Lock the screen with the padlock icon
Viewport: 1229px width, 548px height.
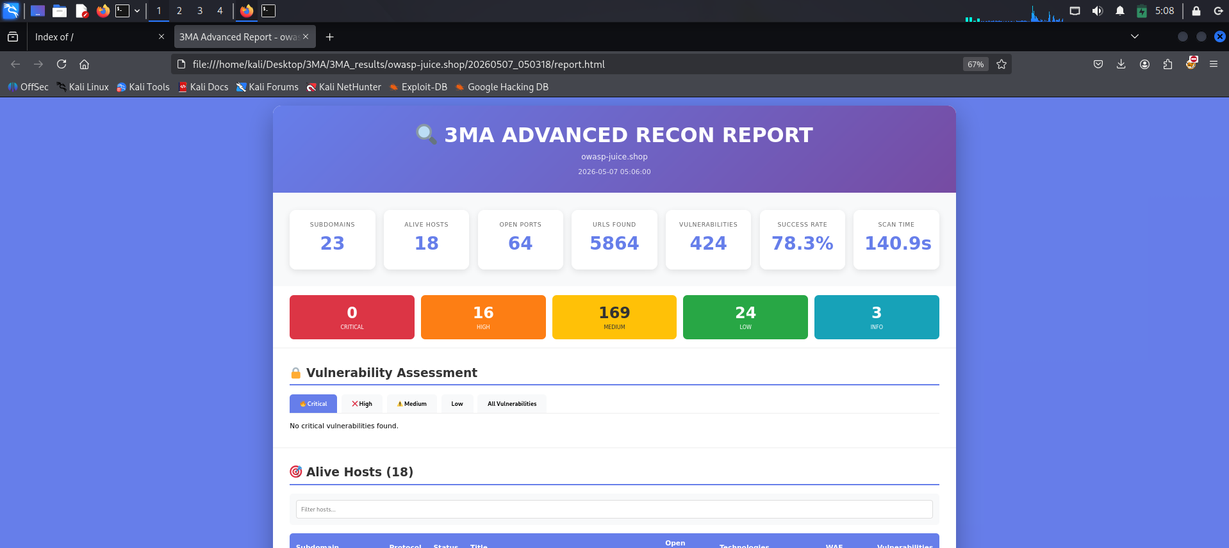(1196, 11)
